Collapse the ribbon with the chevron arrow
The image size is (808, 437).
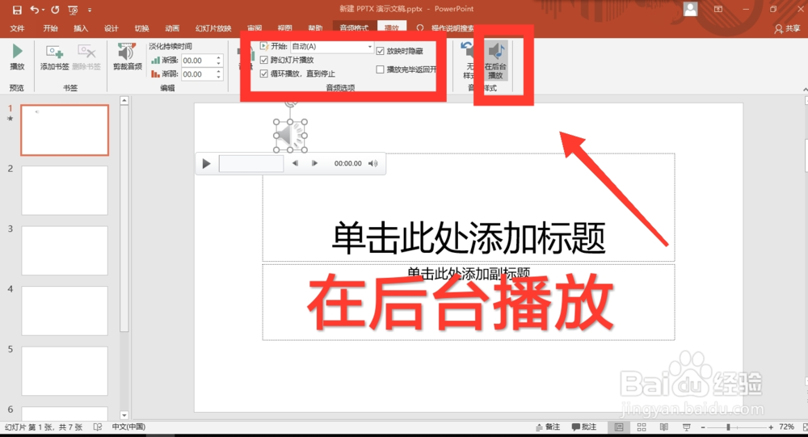[805, 90]
